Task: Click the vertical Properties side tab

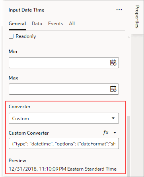Action: [137, 17]
